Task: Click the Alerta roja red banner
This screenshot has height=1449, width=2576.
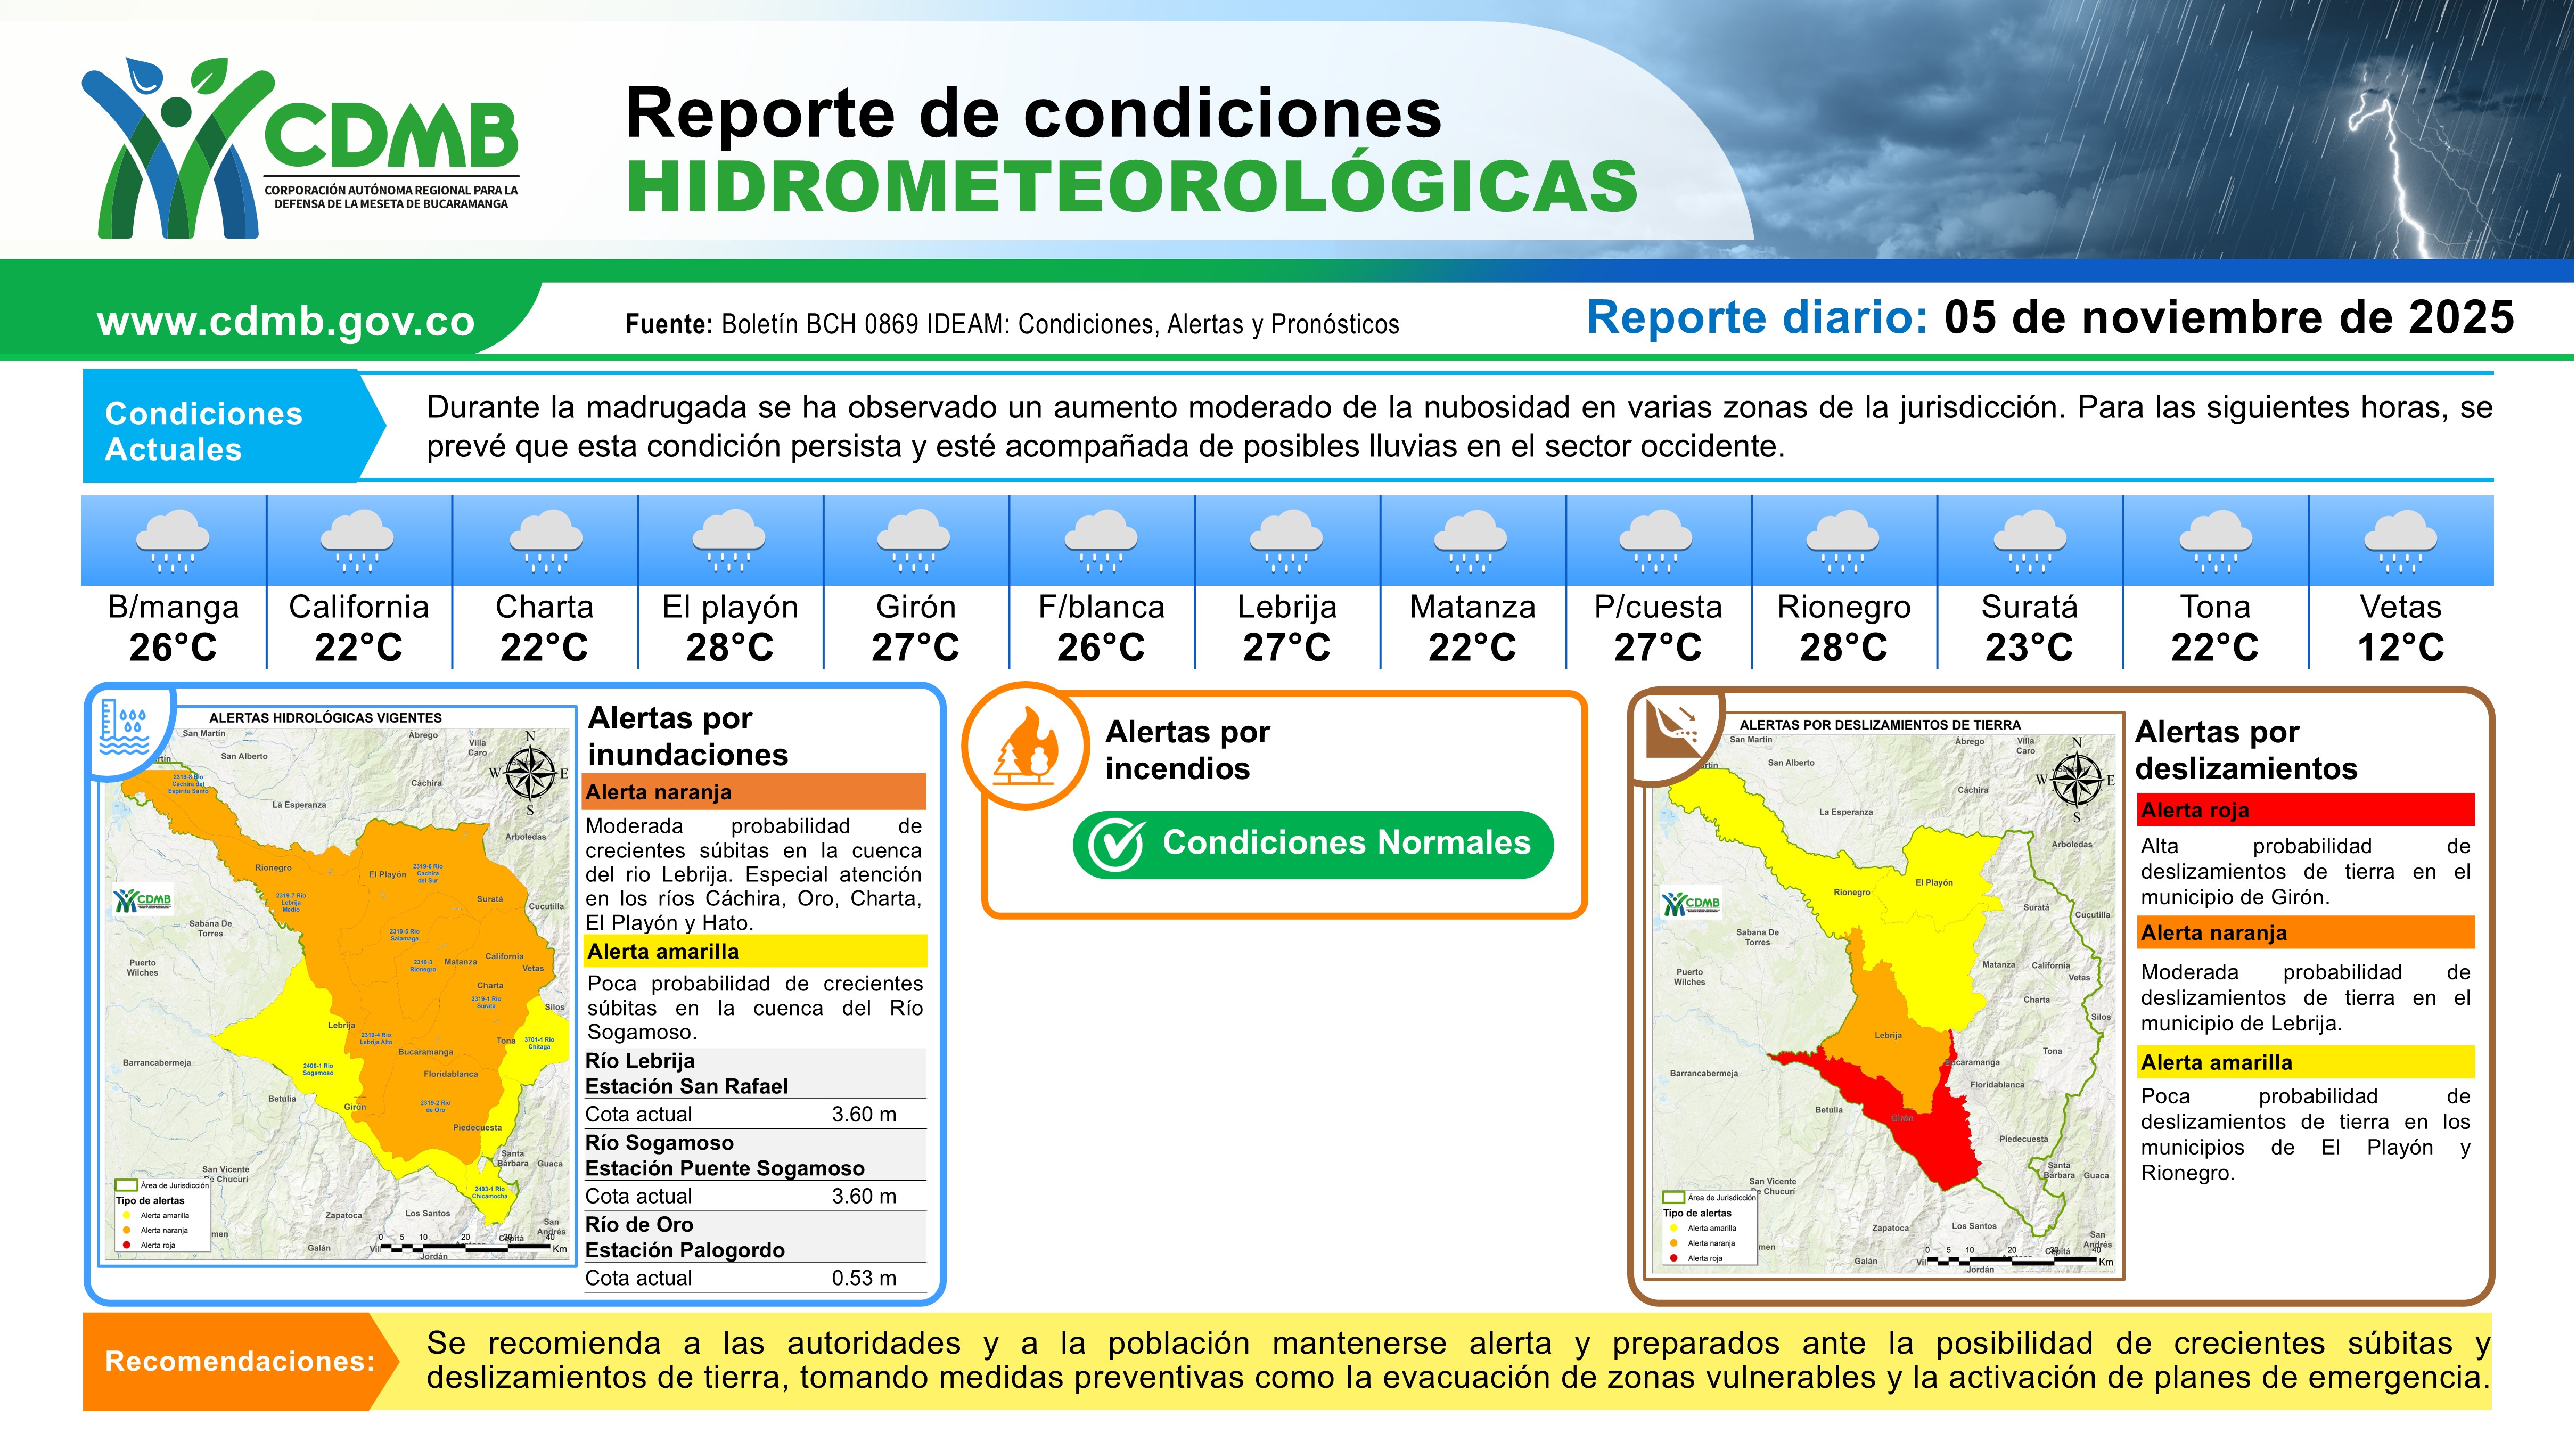Action: coord(2305,810)
